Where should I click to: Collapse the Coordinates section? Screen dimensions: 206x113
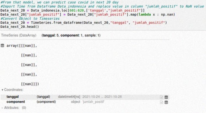point(12,90)
